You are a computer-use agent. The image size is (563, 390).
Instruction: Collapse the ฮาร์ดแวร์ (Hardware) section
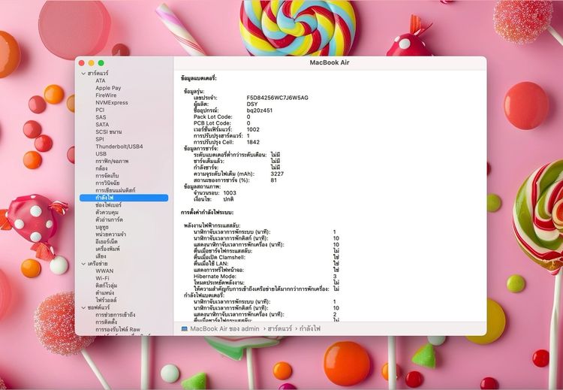[x=82, y=74]
